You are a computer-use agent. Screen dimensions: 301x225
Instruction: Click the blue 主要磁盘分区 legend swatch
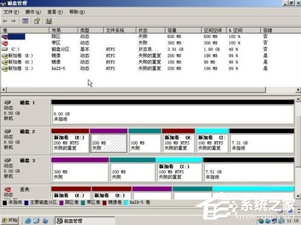pyautogui.click(x=26, y=203)
